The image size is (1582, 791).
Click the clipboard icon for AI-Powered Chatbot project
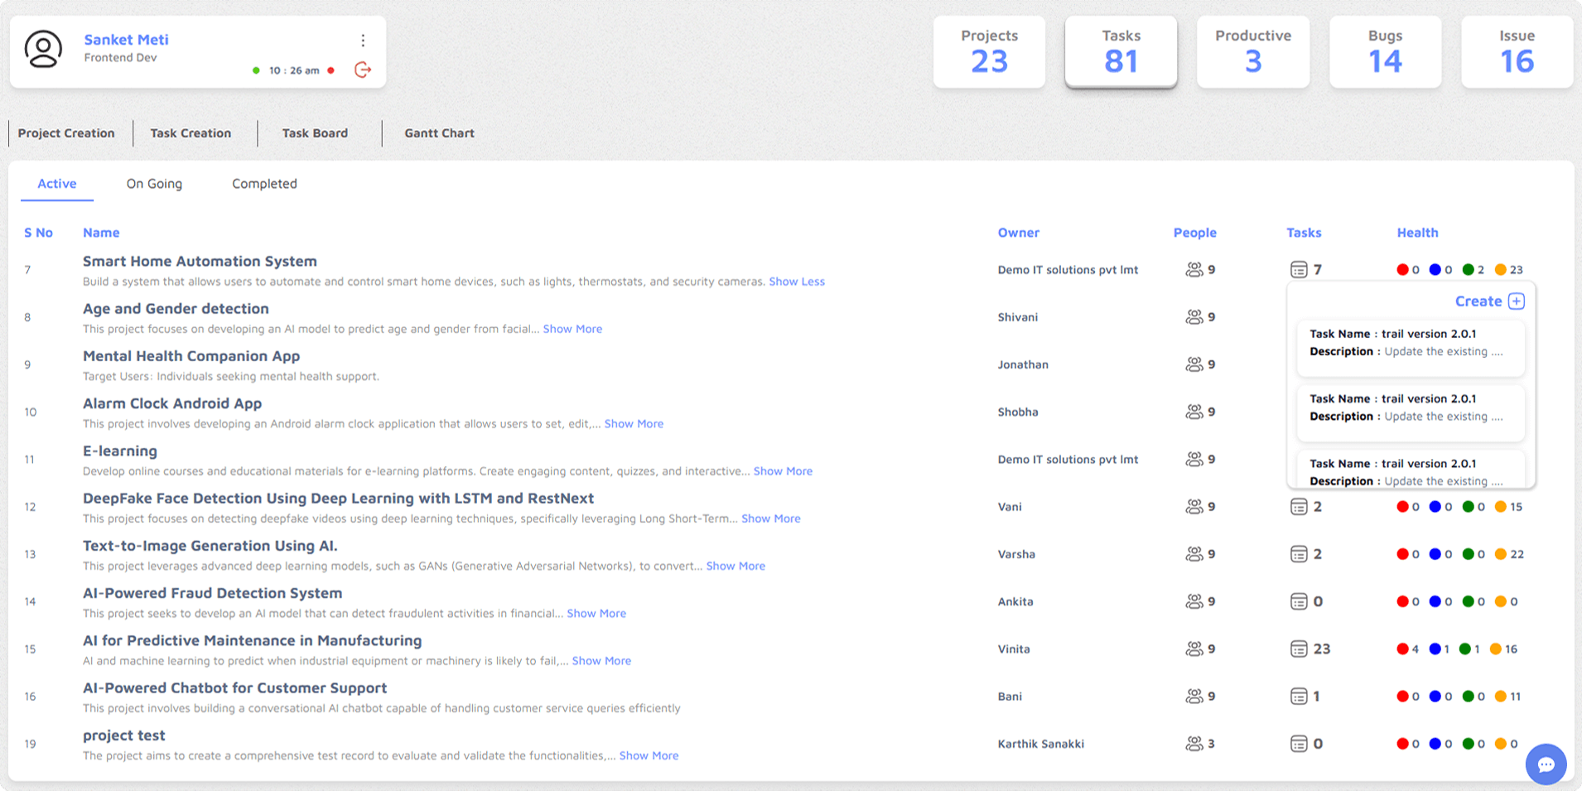(x=1298, y=696)
